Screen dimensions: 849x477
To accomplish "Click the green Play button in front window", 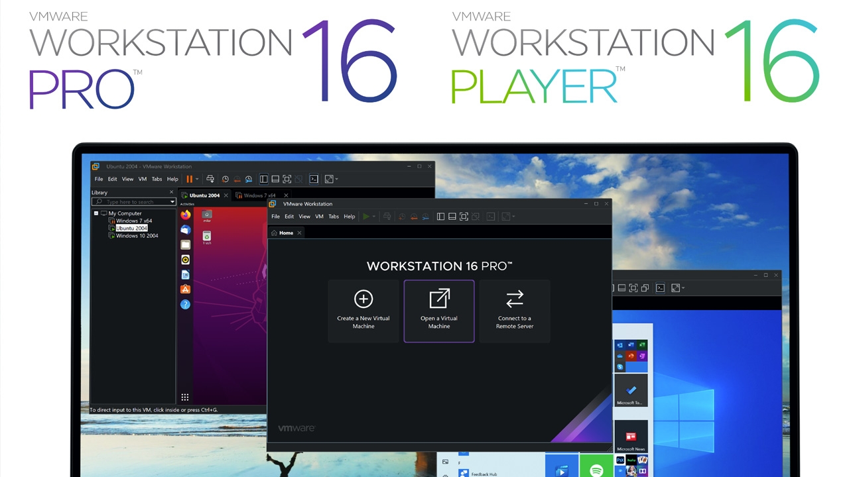I will [x=366, y=217].
